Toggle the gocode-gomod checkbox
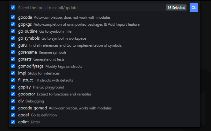 point(13,108)
